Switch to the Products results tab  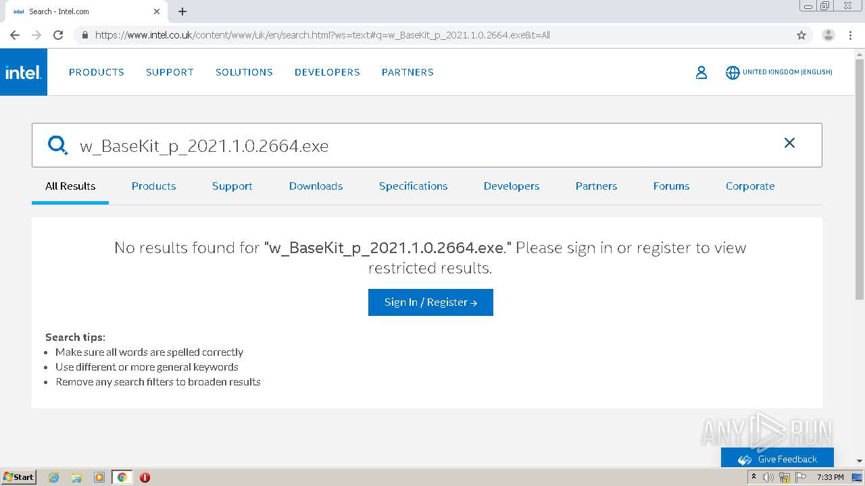point(153,186)
